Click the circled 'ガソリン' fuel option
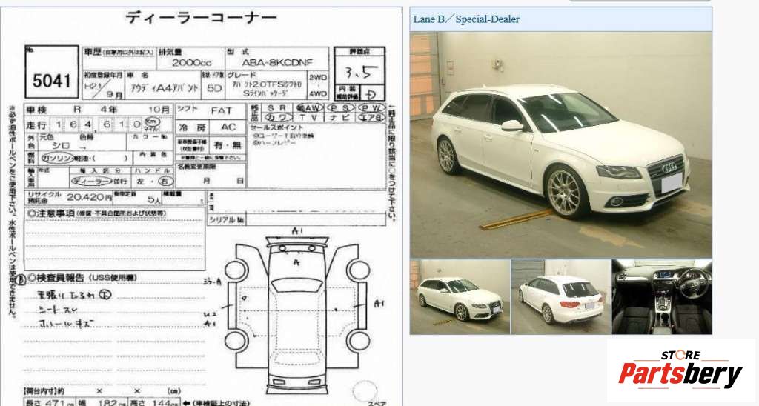Image resolution: width=759 pixels, height=406 pixels. (x=57, y=158)
